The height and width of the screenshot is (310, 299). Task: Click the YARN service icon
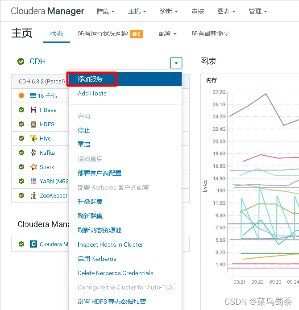point(33,181)
